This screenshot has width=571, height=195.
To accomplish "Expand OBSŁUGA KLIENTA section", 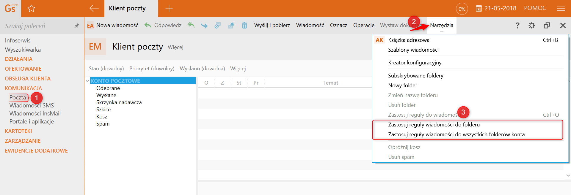I will coord(28,79).
